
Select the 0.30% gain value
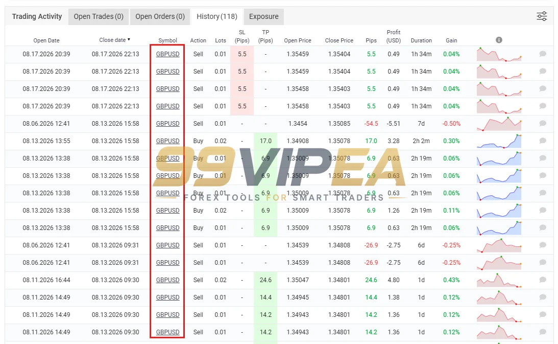[x=452, y=141]
